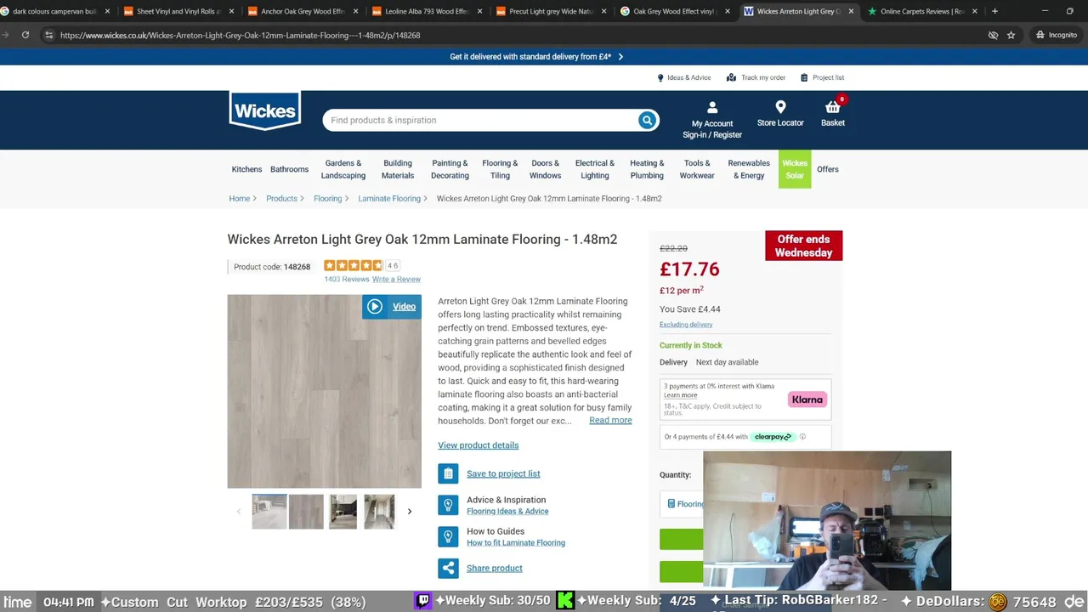
Task: Open Flooring & Tiling menu
Action: coord(500,169)
